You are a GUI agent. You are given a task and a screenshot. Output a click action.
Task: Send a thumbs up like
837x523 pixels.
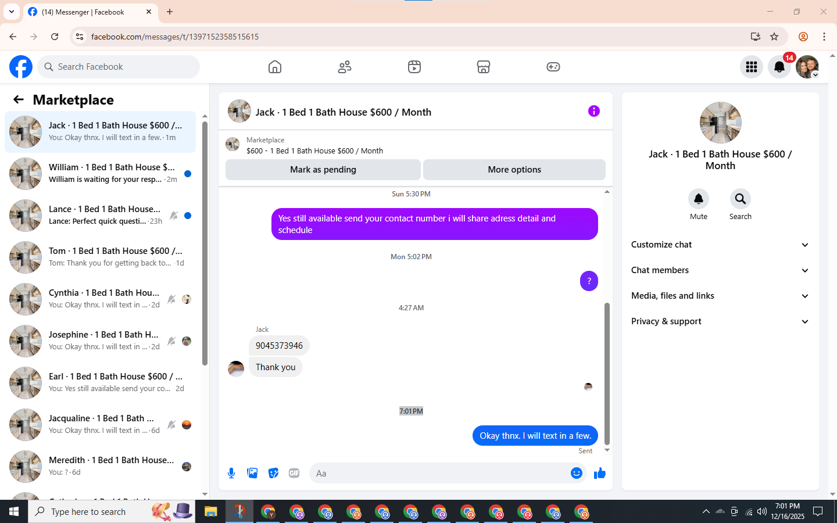(600, 473)
